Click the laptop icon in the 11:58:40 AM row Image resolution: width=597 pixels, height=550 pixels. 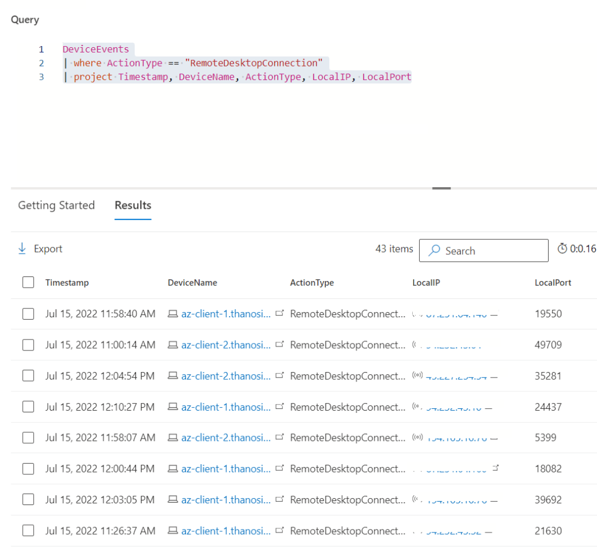[173, 314]
